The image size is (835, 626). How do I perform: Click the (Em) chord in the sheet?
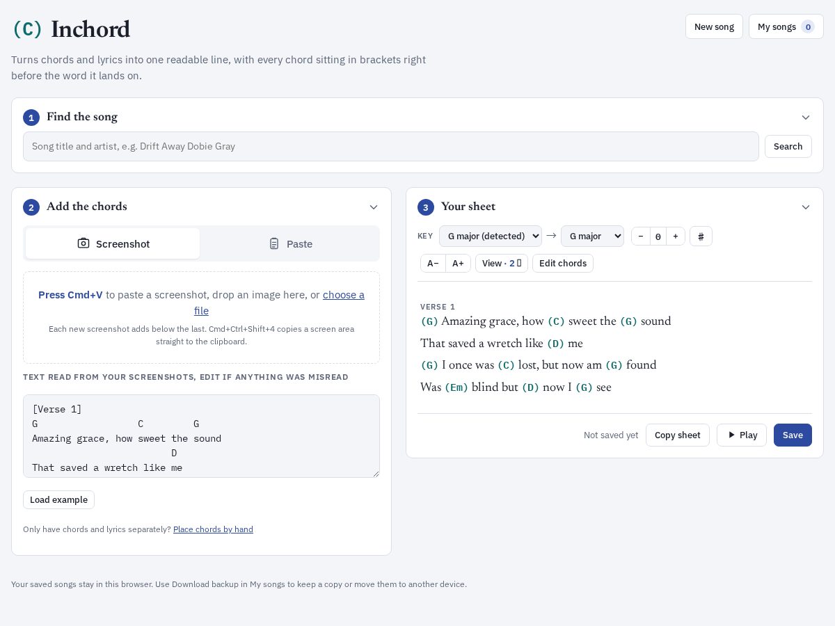point(456,387)
